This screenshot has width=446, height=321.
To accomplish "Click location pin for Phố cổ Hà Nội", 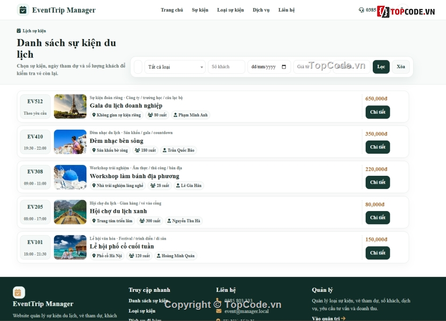I will pos(94,256).
